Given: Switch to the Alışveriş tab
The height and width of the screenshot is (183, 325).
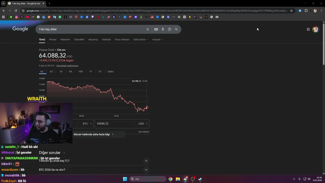Looking at the screenshot, I should tap(93, 39).
